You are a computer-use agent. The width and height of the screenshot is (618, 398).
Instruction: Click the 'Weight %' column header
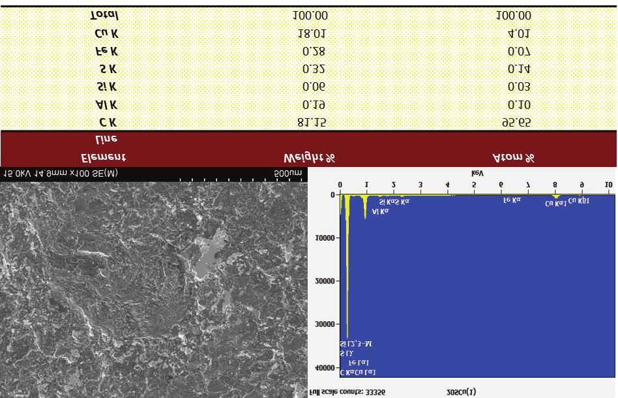coord(310,158)
